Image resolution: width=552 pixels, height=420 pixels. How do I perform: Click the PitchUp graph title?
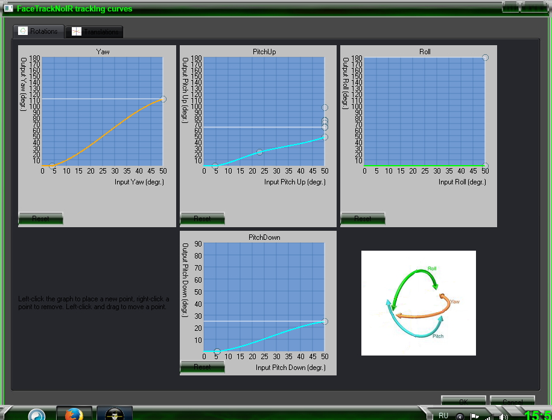point(264,52)
